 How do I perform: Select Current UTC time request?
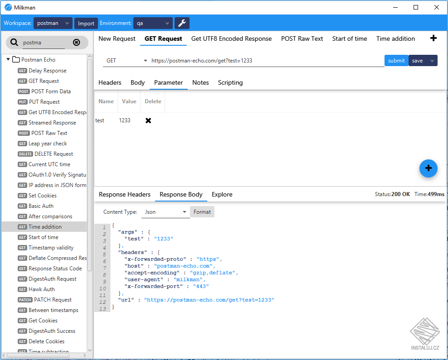pyautogui.click(x=44, y=164)
